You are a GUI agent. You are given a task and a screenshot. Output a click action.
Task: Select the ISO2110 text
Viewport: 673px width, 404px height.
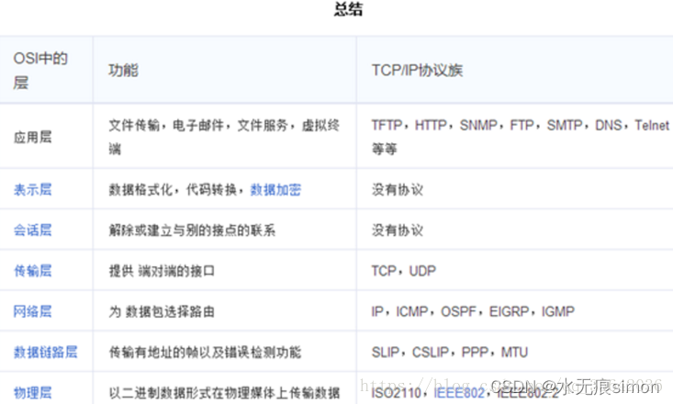coord(396,392)
